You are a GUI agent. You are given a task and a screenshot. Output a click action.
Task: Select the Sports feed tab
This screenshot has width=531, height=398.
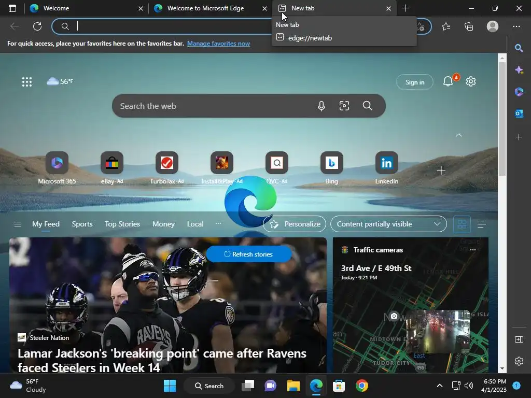point(82,224)
